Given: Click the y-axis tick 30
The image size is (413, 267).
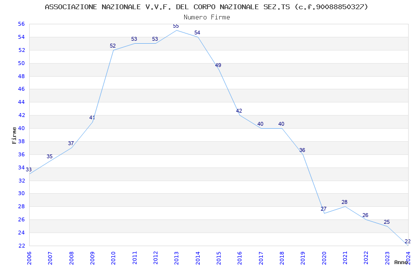Looking at the screenshot, I should [21, 193].
